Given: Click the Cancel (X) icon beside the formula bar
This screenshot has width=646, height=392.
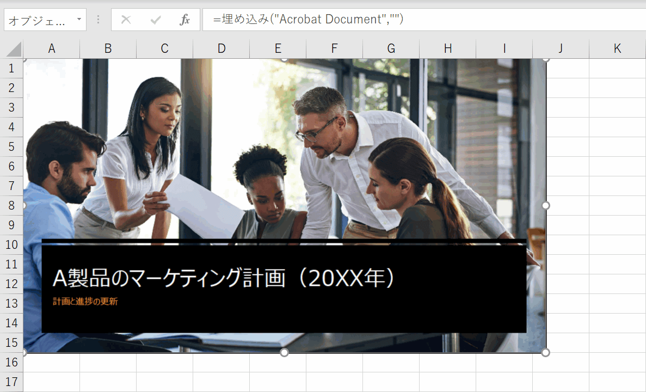Looking at the screenshot, I should pyautogui.click(x=126, y=20).
